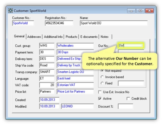Enable the Credit block checkbox
162x125 pixels.
pyautogui.click(x=128, y=99)
